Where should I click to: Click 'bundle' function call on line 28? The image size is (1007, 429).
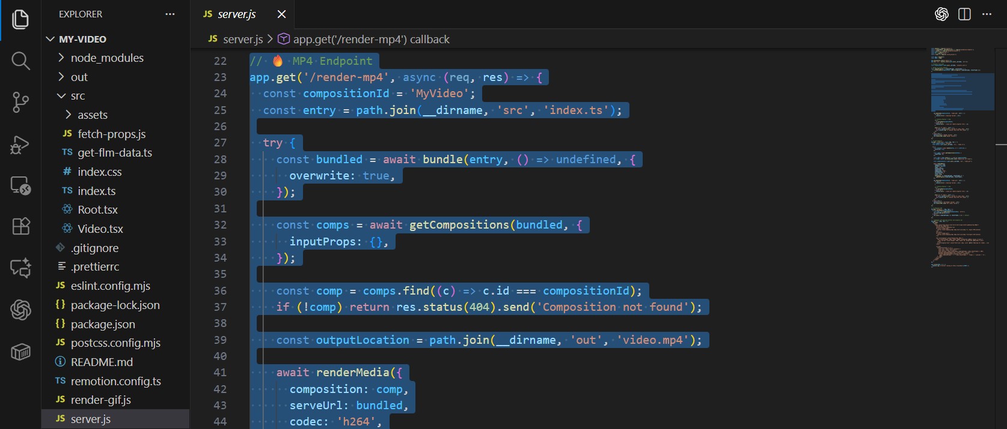(442, 160)
